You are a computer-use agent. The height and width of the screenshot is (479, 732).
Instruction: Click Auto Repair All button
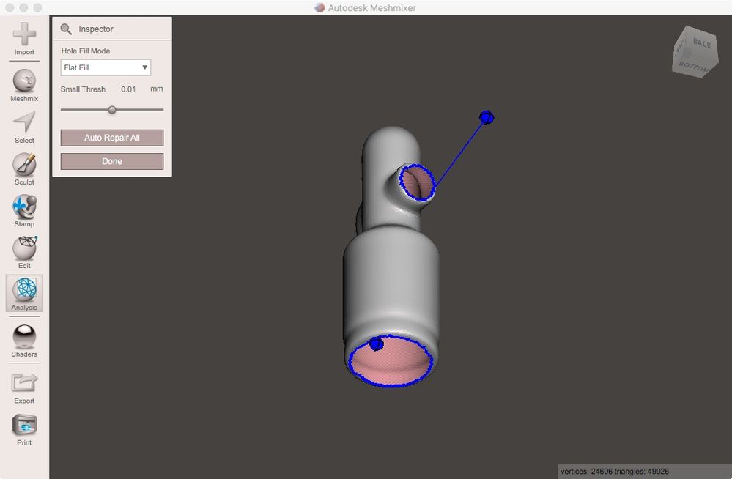tap(112, 138)
